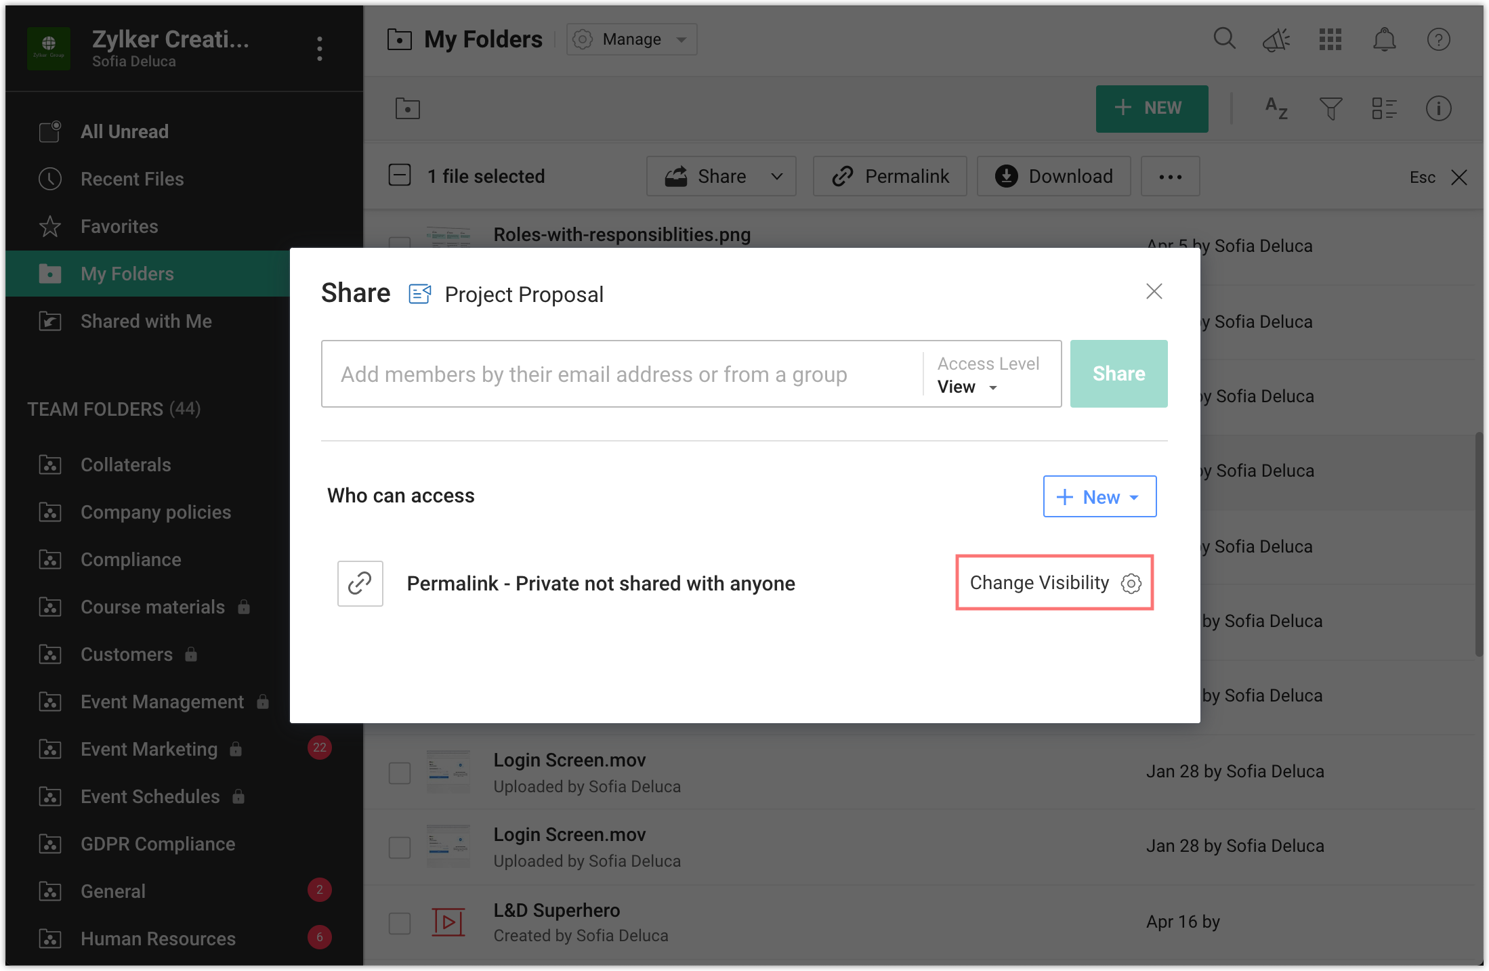This screenshot has width=1489, height=971.
Task: Check the L&D Superhero file checkbox
Action: 400,923
